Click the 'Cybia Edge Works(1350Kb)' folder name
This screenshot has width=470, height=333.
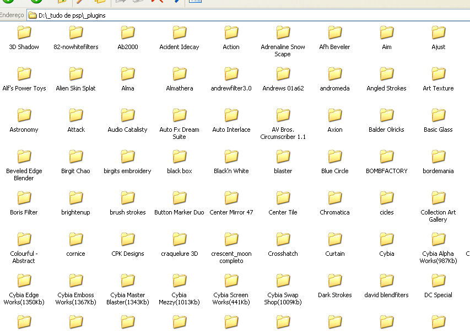click(24, 299)
